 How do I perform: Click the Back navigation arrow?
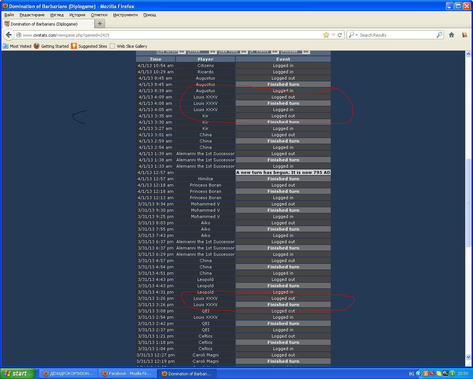tap(9, 35)
